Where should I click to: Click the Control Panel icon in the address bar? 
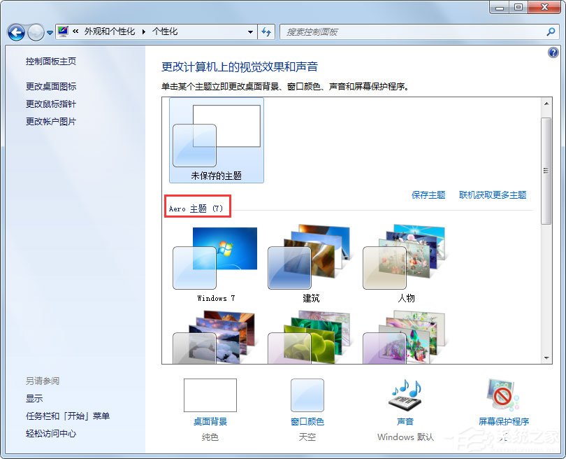62,31
